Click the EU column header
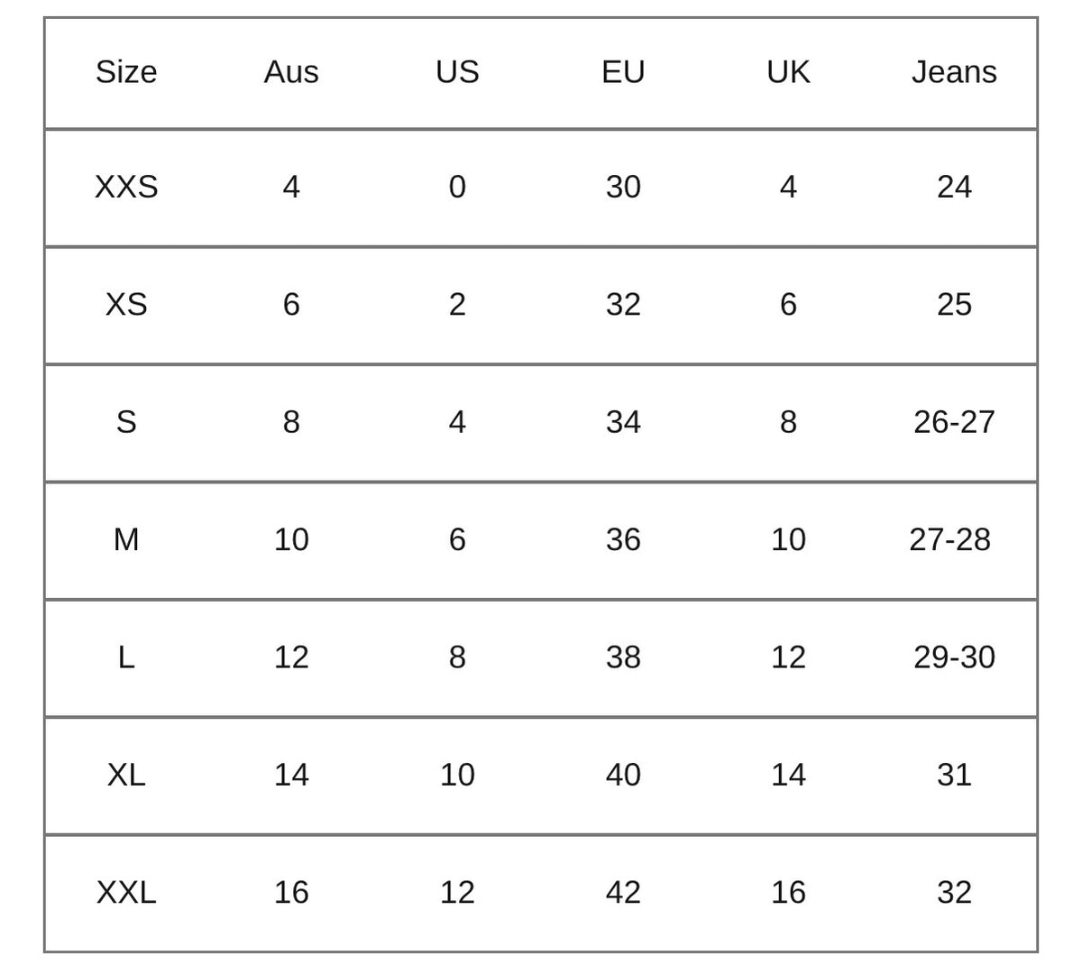 click(x=623, y=72)
